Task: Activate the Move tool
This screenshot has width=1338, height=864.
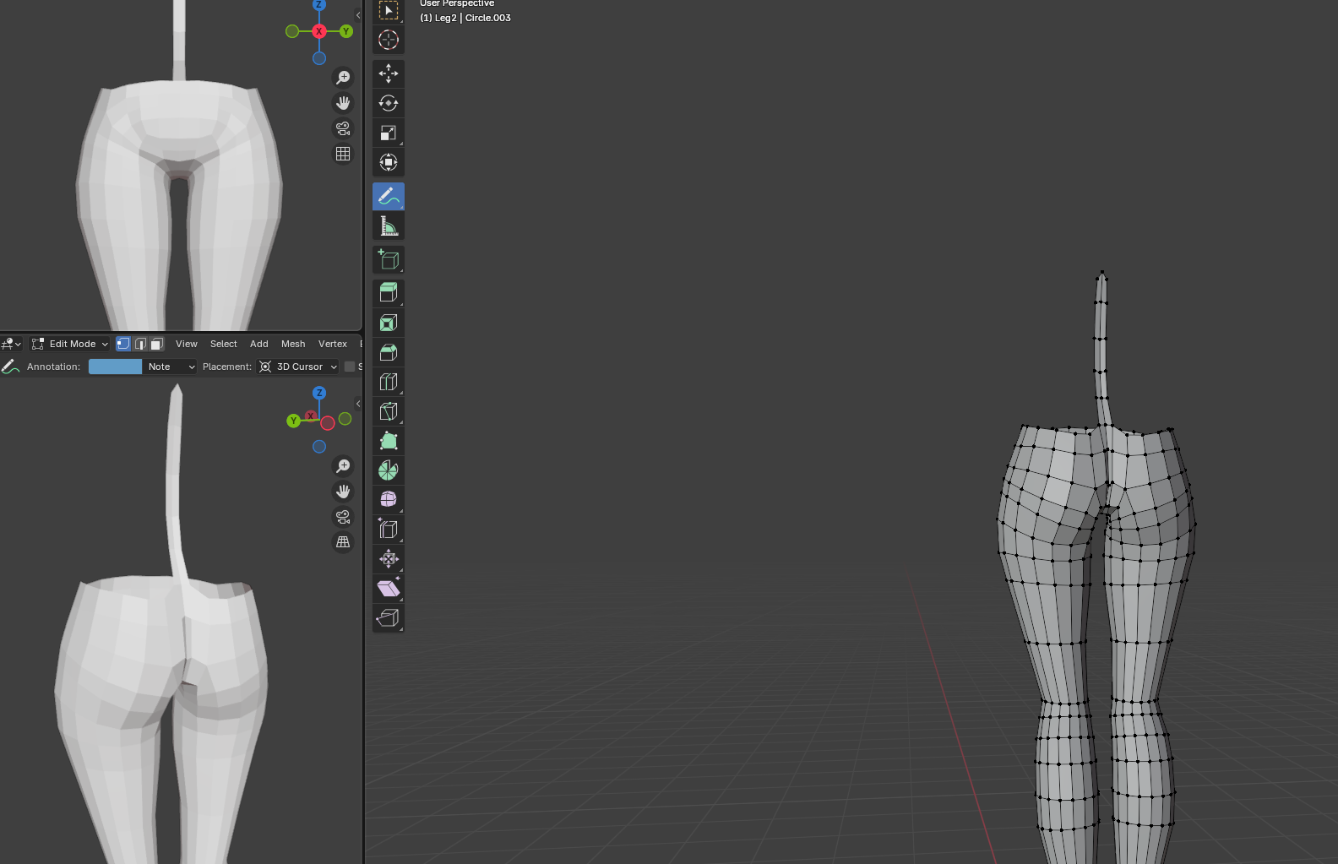Action: 389,73
